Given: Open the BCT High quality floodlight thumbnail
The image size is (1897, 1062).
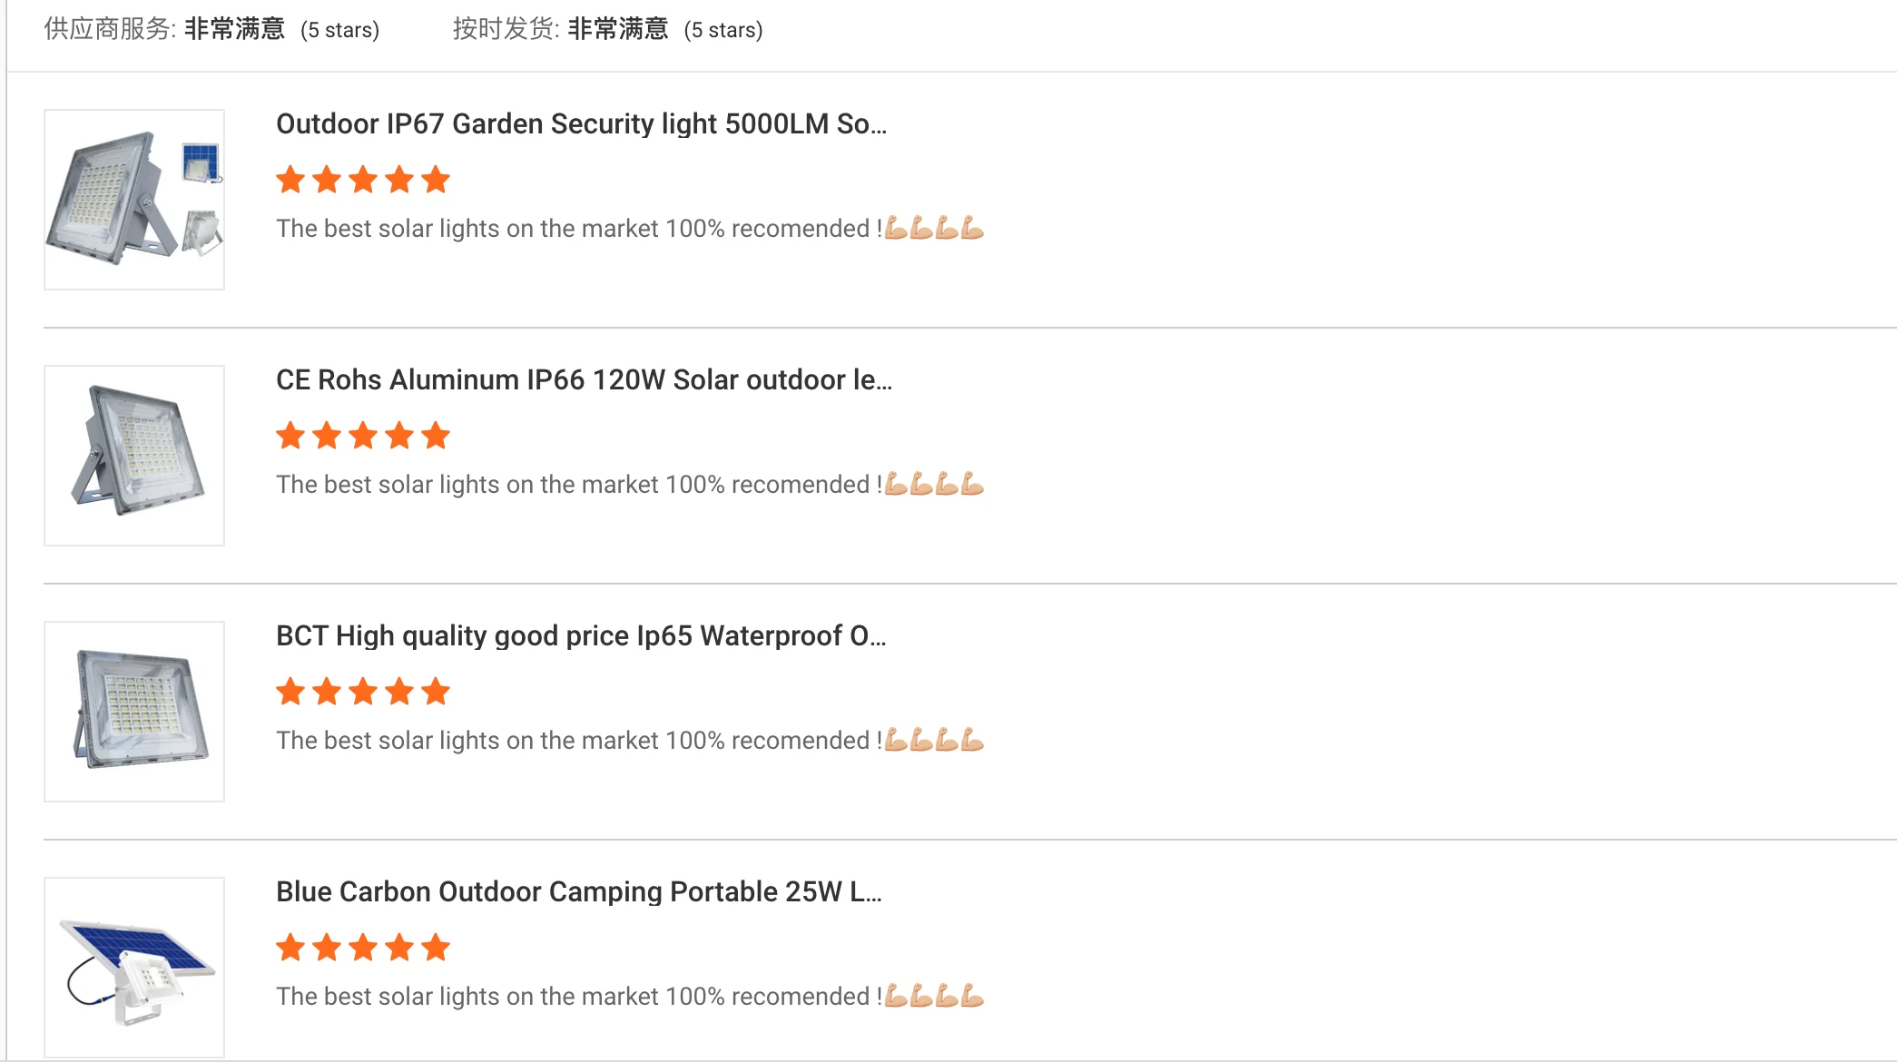Looking at the screenshot, I should (134, 712).
